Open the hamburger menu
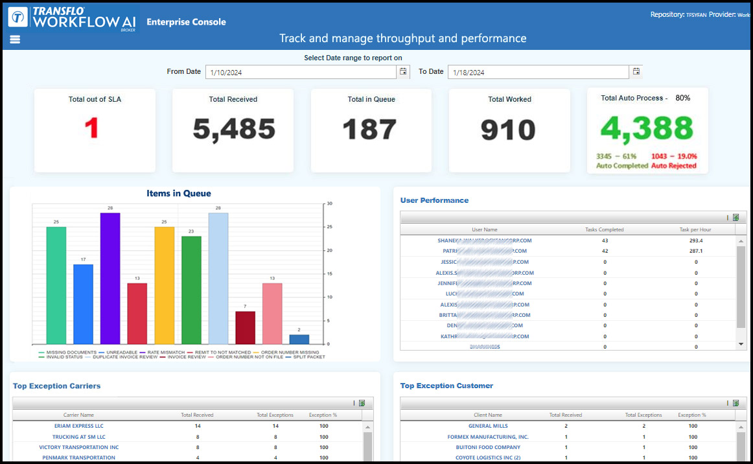This screenshot has height=464, width=753. 15,40
